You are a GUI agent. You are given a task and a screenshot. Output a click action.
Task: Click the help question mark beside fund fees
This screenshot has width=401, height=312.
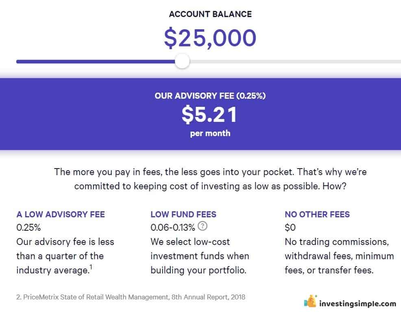point(203,226)
